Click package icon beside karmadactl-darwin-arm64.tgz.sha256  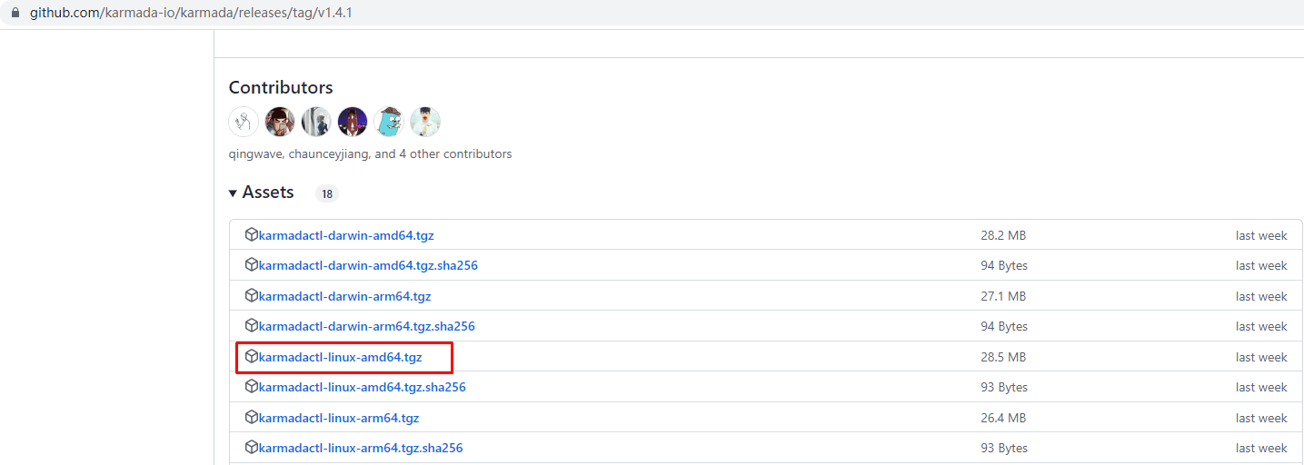click(252, 325)
